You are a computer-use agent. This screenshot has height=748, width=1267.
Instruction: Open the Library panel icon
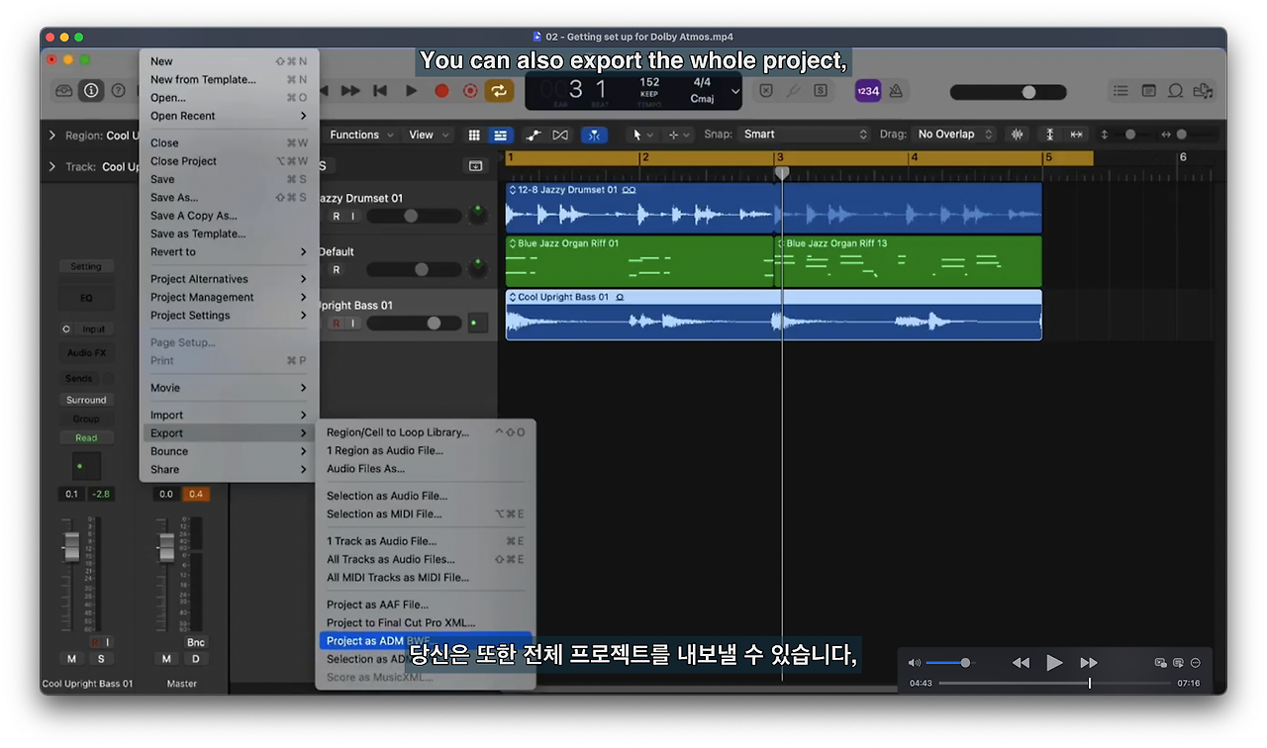(x=64, y=90)
